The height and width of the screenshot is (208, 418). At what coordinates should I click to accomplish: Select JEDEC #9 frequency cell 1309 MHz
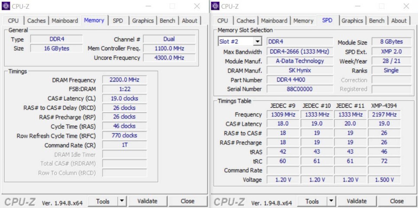[283, 115]
